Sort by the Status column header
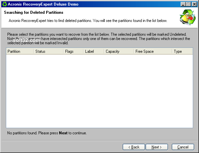The width and height of the screenshot is (199, 153). click(48, 51)
